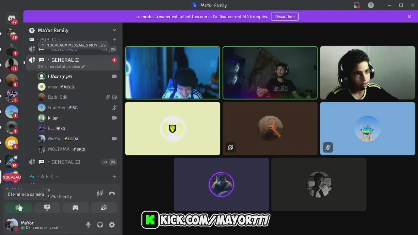Click the camera icon beside killer
This screenshot has width=418, height=235.
pyautogui.click(x=114, y=118)
